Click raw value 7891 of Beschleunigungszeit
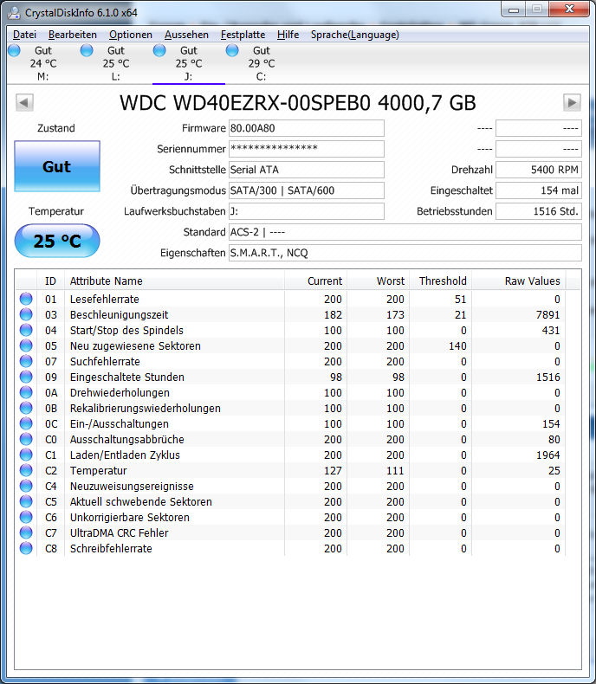 [548, 314]
